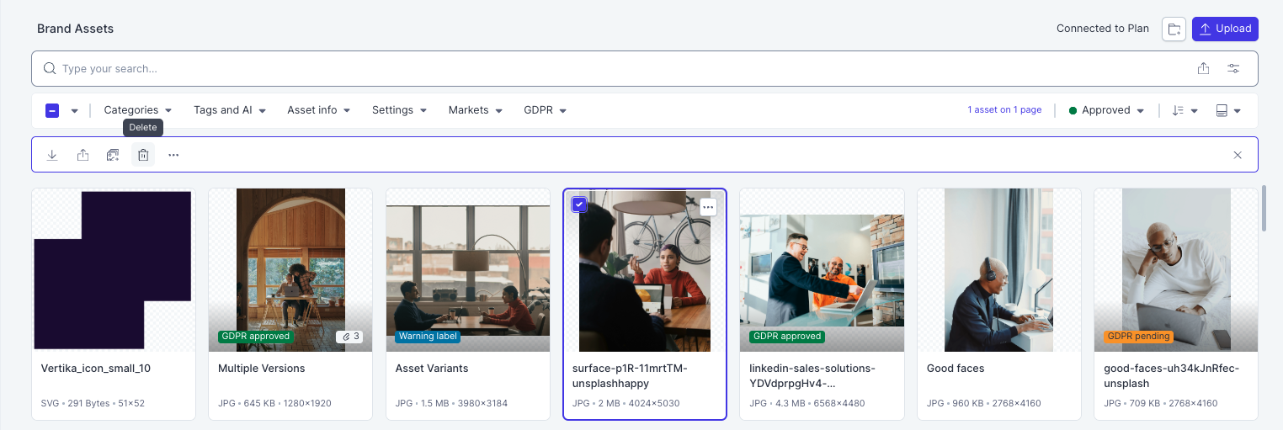The width and height of the screenshot is (1283, 430).
Task: Click the Upload button
Action: click(x=1225, y=29)
